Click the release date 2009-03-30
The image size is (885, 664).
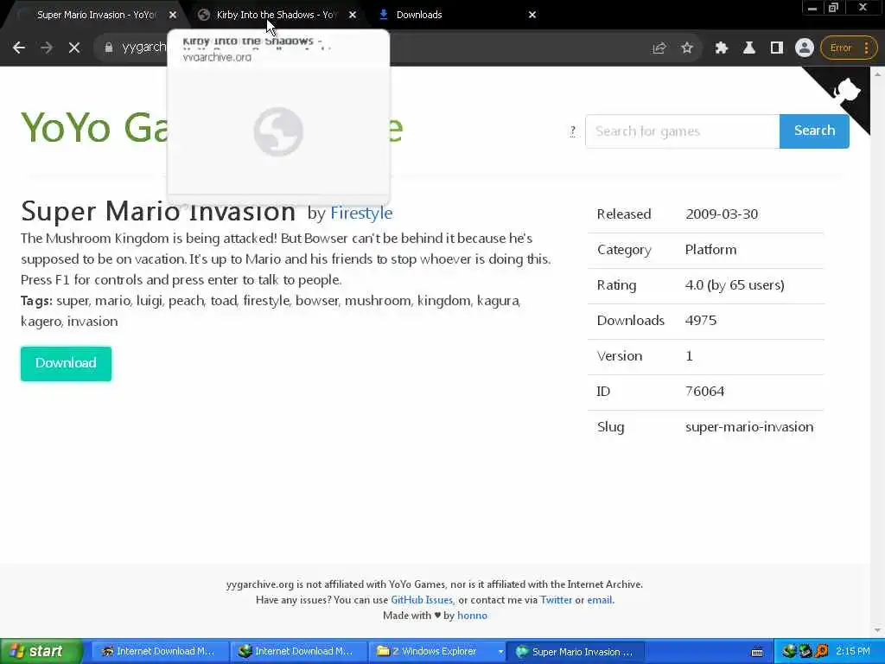(x=722, y=214)
